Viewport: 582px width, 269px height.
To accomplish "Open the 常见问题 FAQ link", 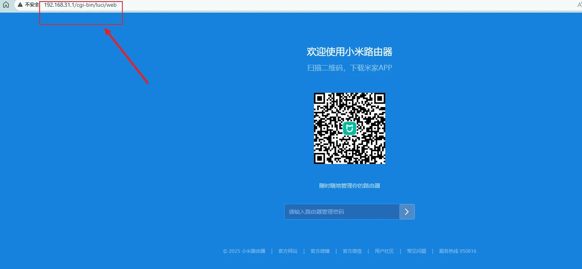I will point(417,251).
